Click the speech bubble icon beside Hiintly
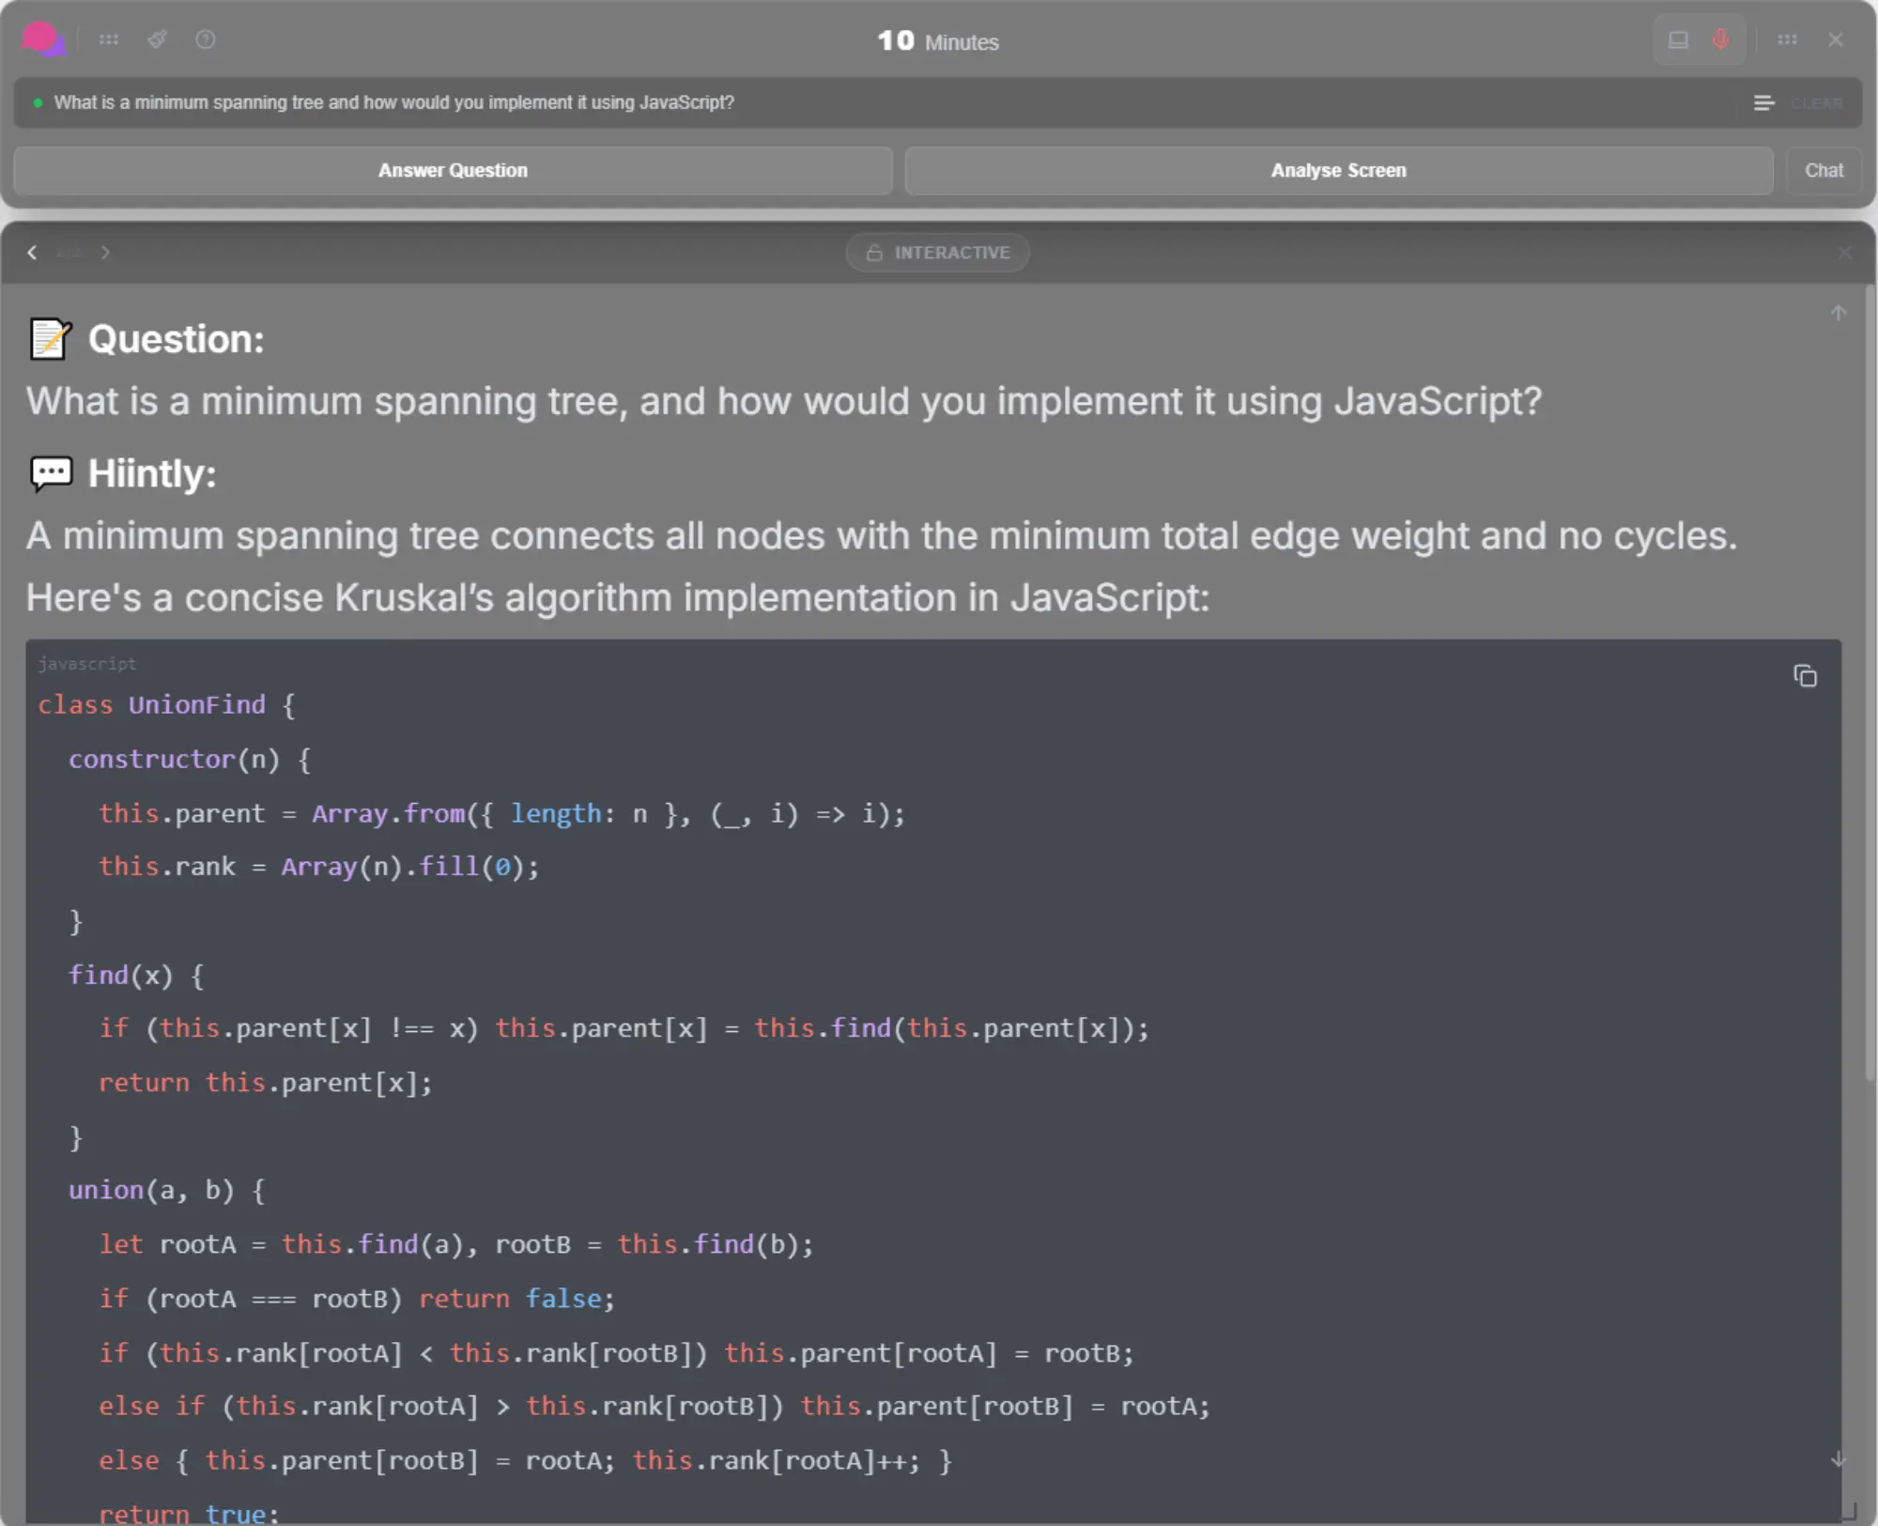Image resolution: width=1878 pixels, height=1526 pixels. pos(51,473)
